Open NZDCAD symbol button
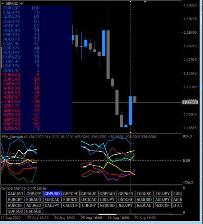Screen dimensions: 203x224 coord(144,205)
